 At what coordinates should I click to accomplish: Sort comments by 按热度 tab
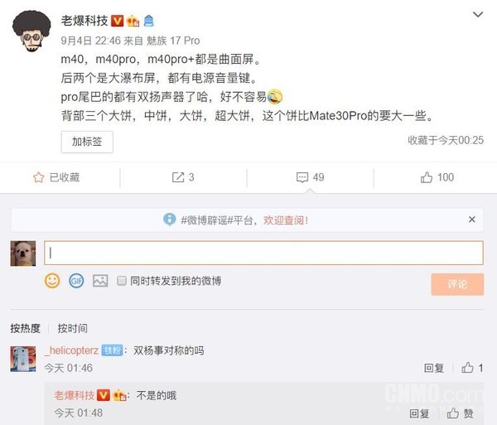(25, 328)
